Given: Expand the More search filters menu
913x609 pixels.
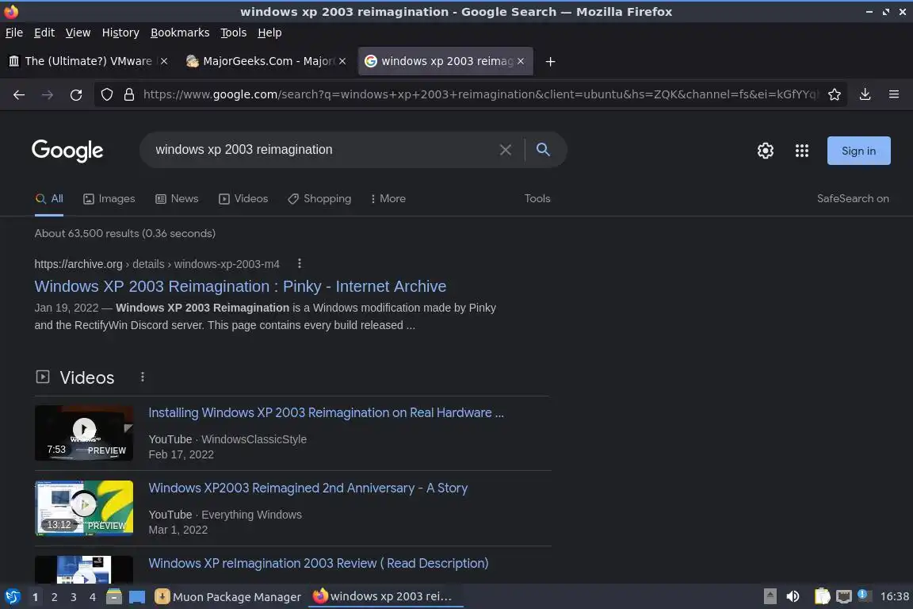Looking at the screenshot, I should click(x=388, y=199).
